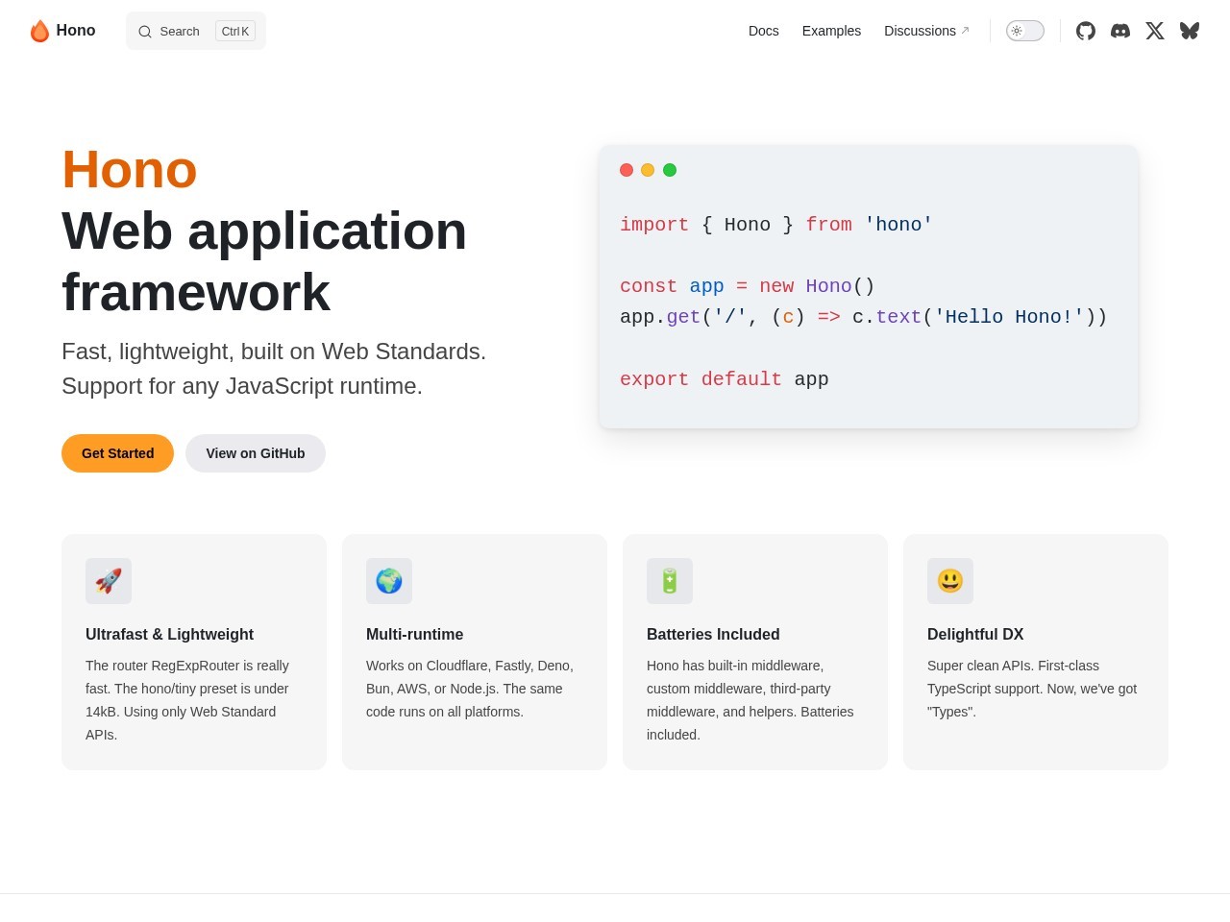1230x922 pixels.
Task: Click the Hono site title in header
Action: click(x=76, y=31)
